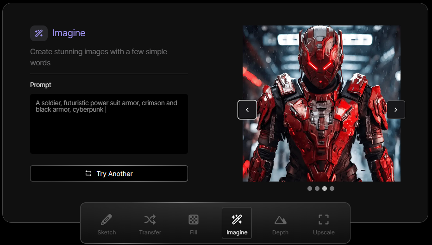Choose the Fill checkerboard tool
Screen dimensions: 432x245
194,223
